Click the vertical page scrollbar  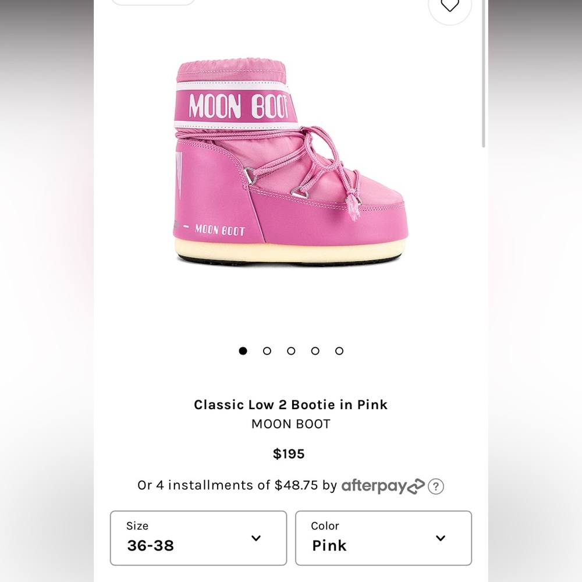coord(485,70)
